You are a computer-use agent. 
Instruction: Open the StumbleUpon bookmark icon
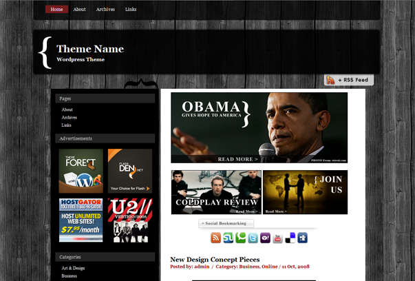(x=228, y=238)
